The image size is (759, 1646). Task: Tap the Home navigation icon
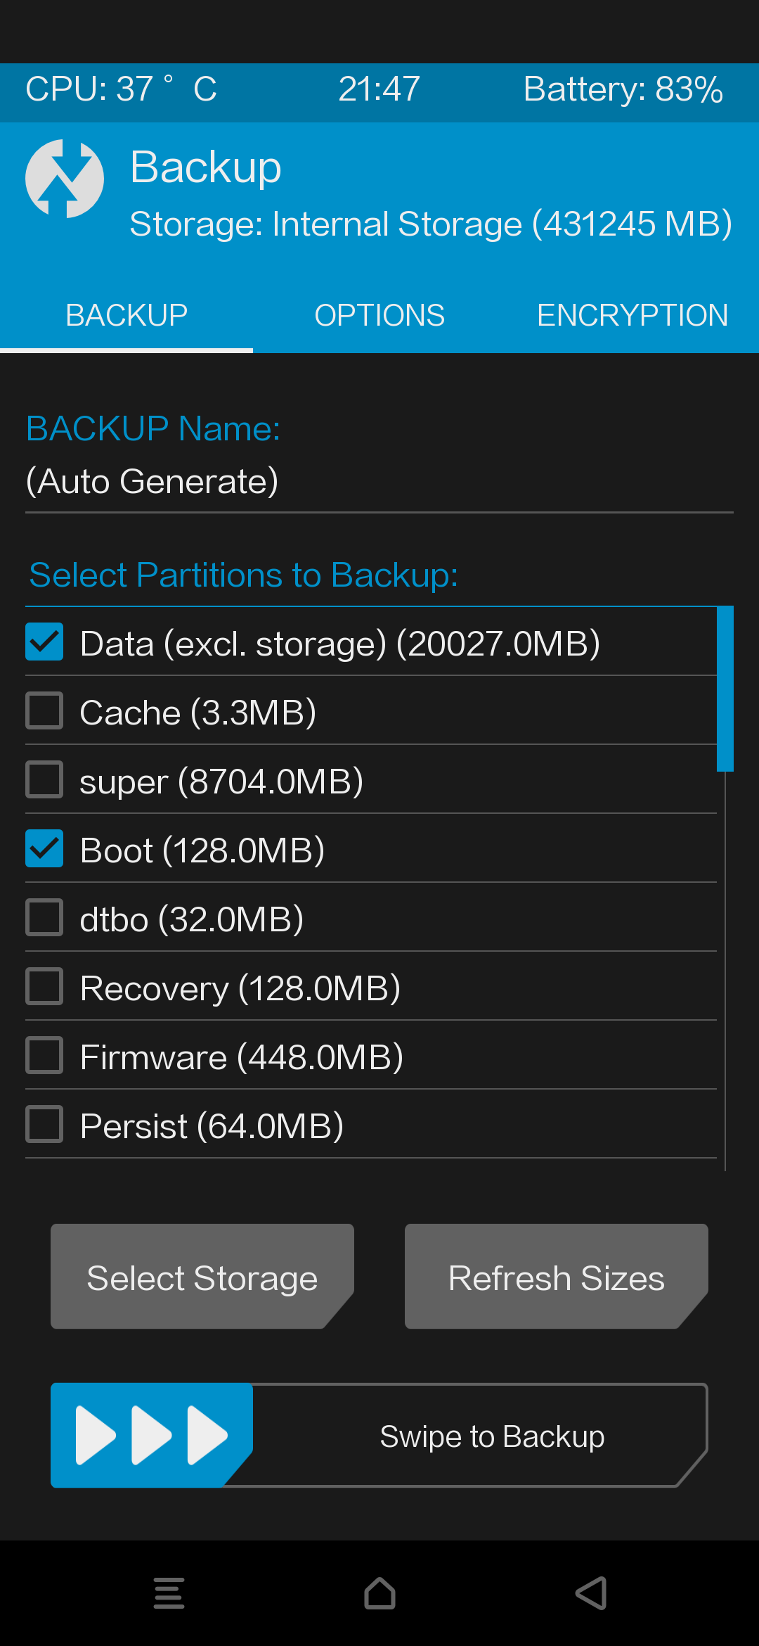[x=379, y=1593]
